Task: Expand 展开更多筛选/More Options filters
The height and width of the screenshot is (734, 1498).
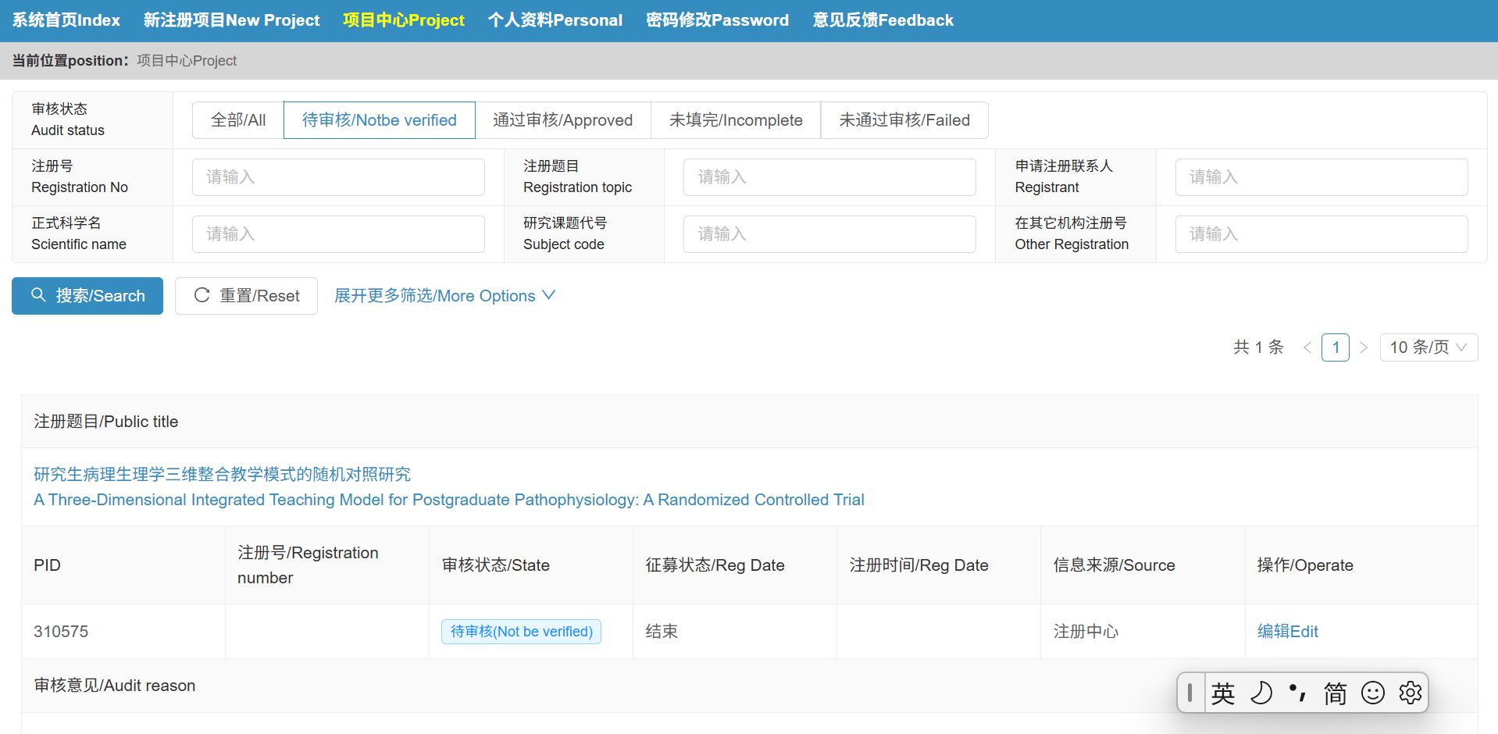Action: [444, 296]
